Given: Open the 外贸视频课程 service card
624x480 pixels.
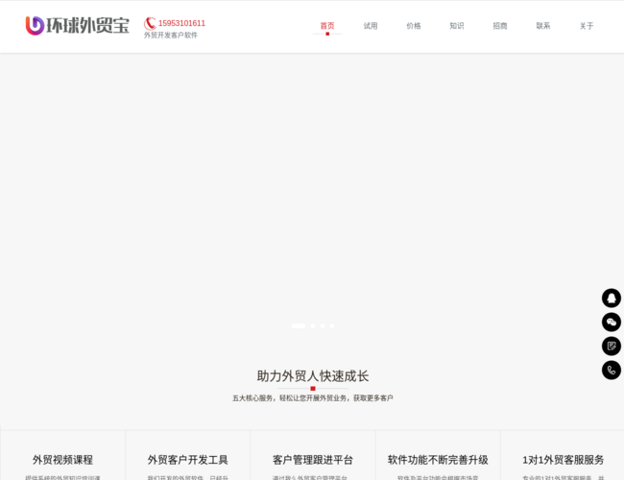Looking at the screenshot, I should (62, 455).
